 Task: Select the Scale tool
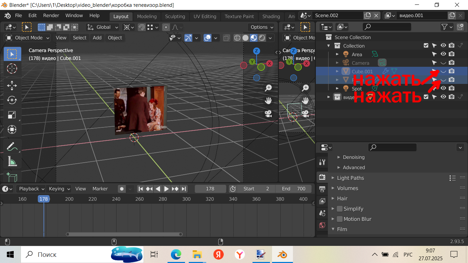(x=12, y=115)
